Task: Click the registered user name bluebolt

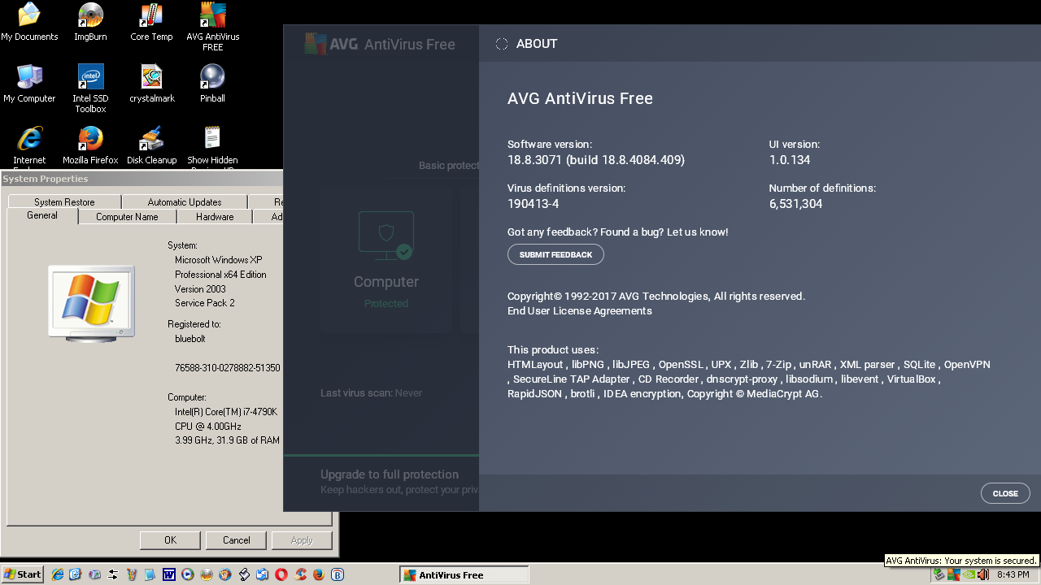Action: (x=192, y=339)
